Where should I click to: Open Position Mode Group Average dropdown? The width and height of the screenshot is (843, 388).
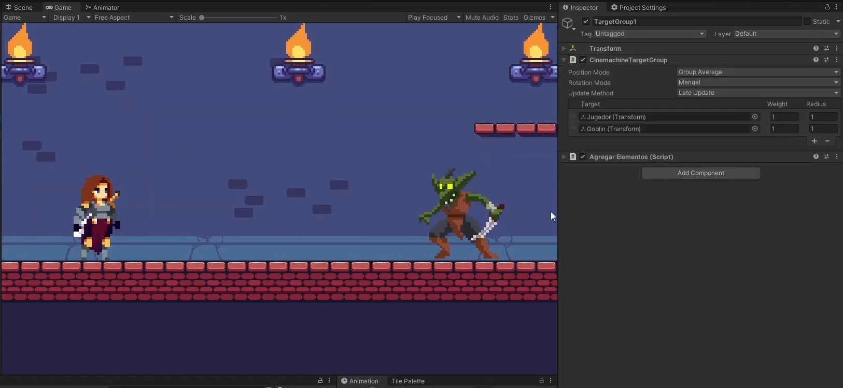[x=758, y=72]
